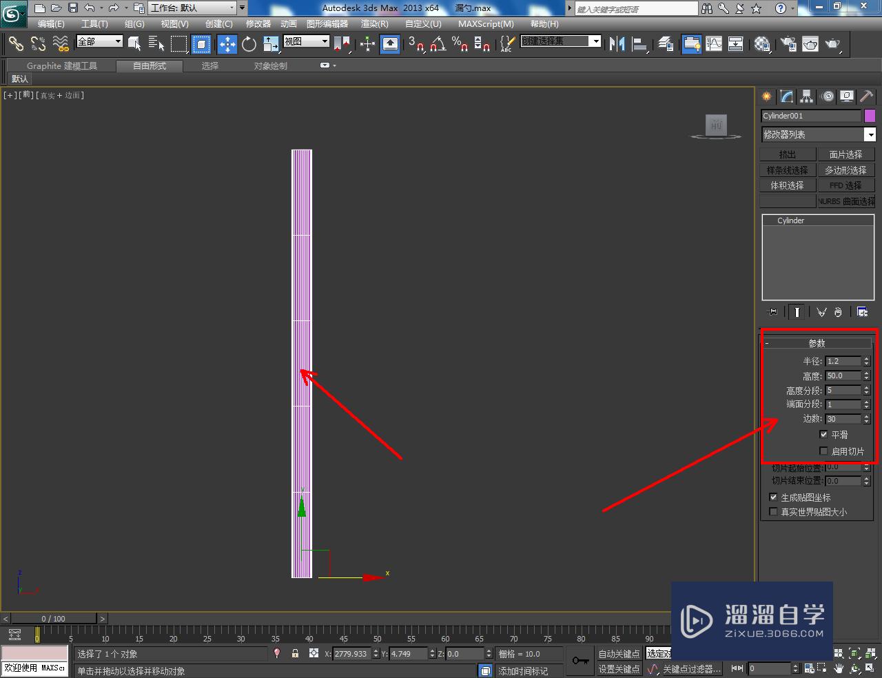Click the 0 / 100 time slider
This screenshot has width=882, height=678.
click(54, 619)
